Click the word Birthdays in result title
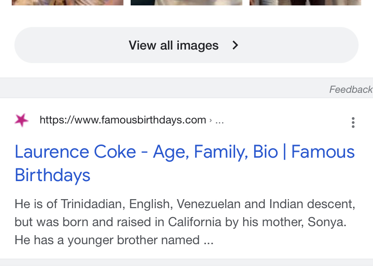Screen dimensions: 373x273 point(53,175)
